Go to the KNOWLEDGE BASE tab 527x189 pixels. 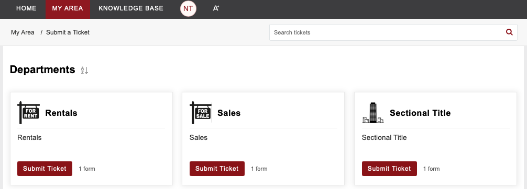[x=131, y=8]
